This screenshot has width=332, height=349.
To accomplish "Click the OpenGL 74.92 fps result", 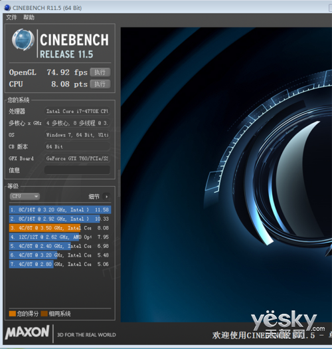I will pos(67,72).
